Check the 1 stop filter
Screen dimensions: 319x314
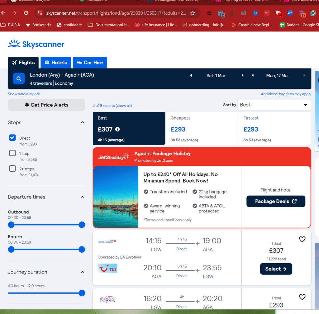(12, 153)
